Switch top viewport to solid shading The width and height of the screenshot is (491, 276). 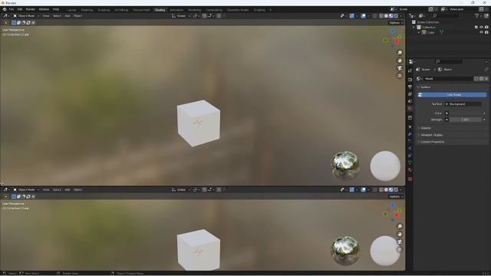point(386,15)
